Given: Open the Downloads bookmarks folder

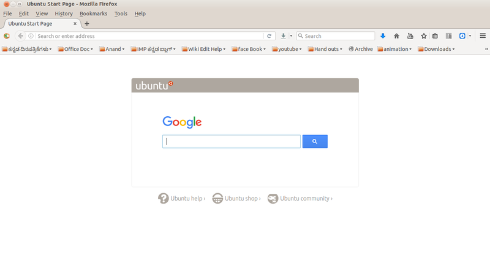Looking at the screenshot, I should pos(436,49).
